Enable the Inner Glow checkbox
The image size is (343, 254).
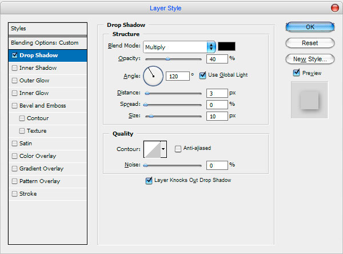pos(14,93)
